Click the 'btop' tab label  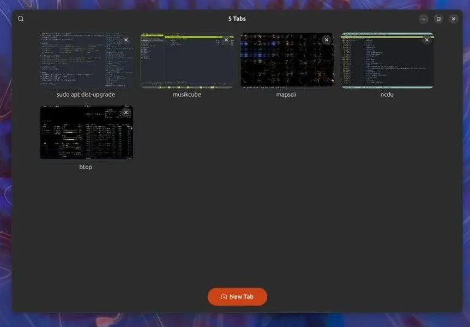point(86,167)
